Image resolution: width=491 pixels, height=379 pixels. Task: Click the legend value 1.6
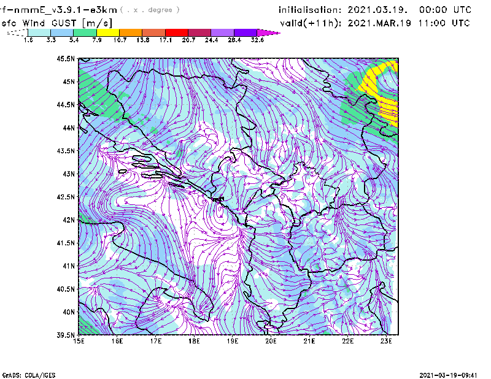point(28,40)
